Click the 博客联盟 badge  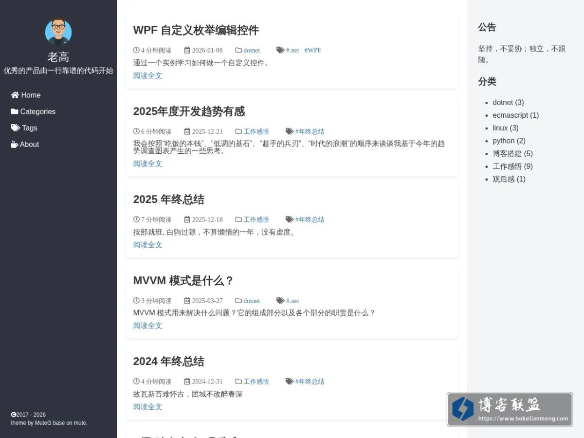pos(510,409)
